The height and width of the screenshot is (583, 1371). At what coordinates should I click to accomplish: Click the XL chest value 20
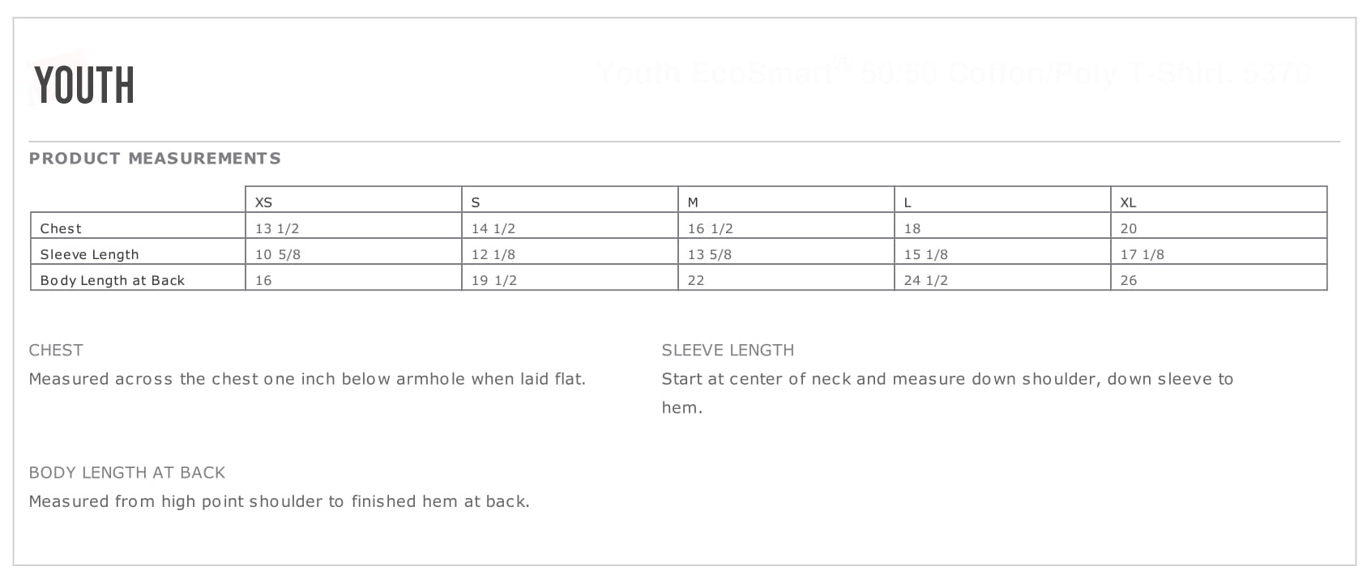click(x=1129, y=228)
